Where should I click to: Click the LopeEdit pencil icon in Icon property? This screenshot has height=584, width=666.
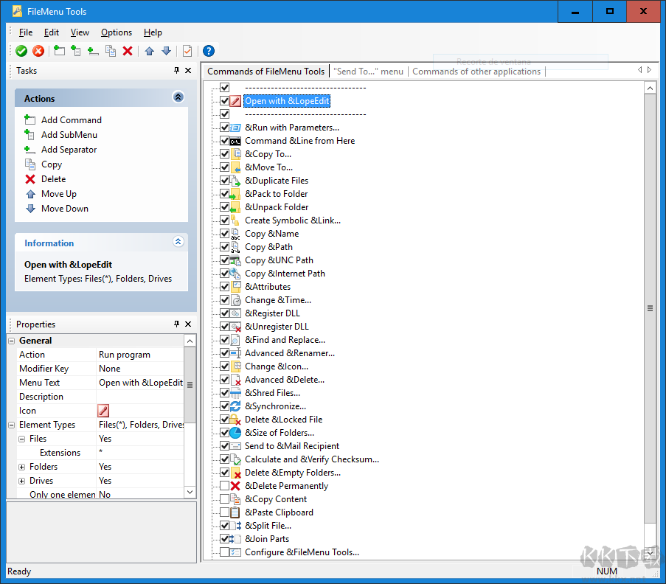[103, 411]
